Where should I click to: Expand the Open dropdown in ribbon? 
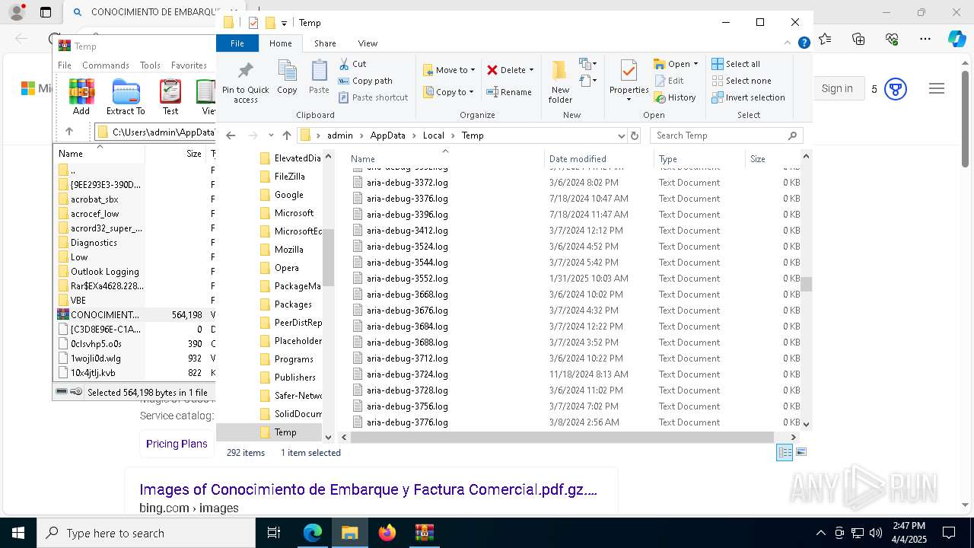695,64
